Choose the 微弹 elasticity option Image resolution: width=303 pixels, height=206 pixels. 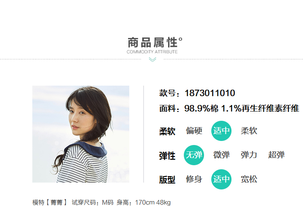pyautogui.click(x=221, y=155)
